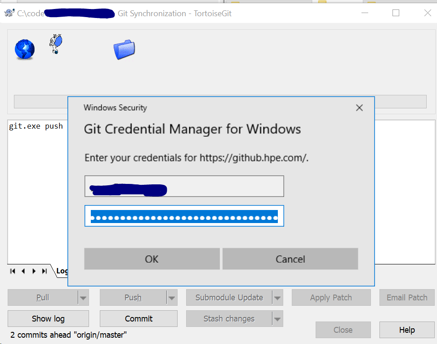The width and height of the screenshot is (437, 344).
Task: Open the Pull options dropdown arrow
Action: click(83, 297)
